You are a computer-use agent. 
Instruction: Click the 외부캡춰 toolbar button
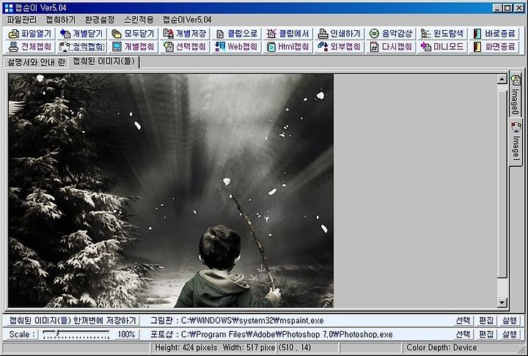click(x=339, y=47)
